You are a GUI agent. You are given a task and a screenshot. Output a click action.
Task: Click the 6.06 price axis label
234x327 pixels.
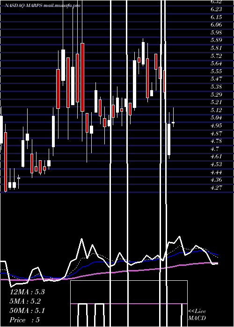[x=216, y=25]
